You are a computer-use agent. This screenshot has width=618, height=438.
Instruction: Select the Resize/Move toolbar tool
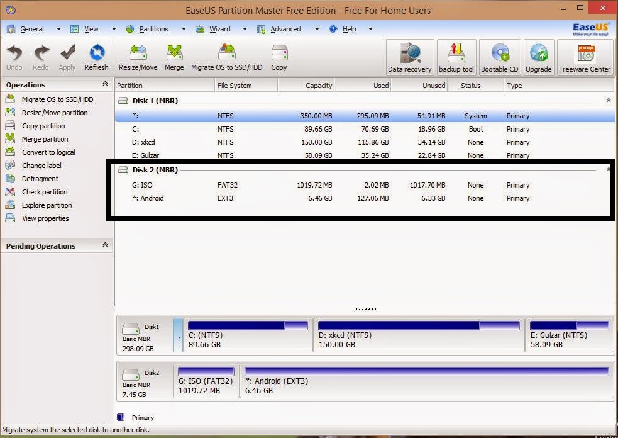[138, 58]
